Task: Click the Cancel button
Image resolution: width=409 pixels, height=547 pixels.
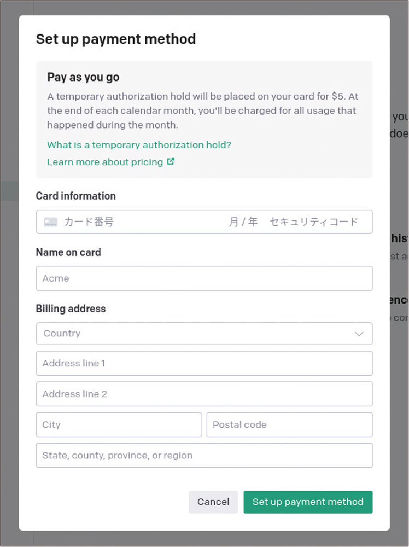Action: tap(213, 502)
